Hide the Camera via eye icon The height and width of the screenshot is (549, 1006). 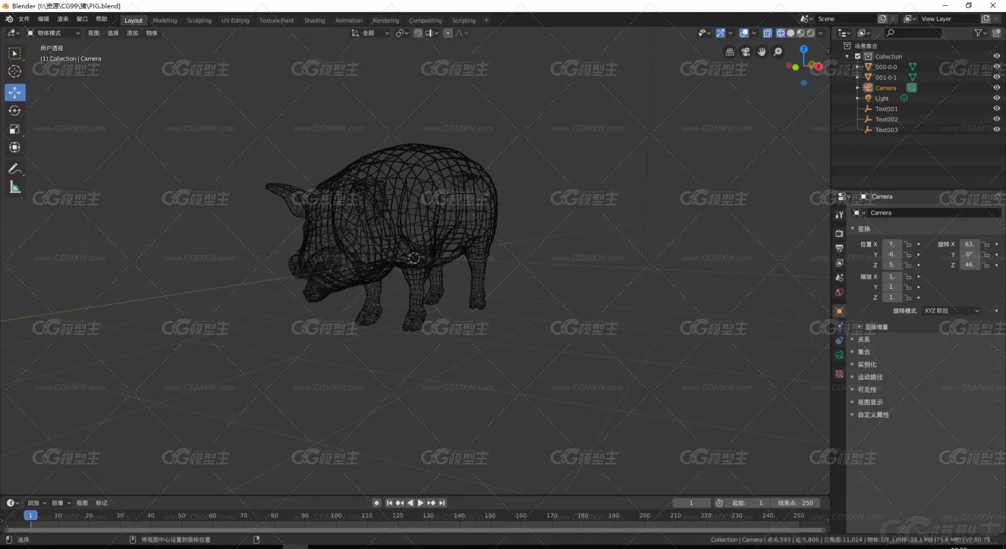pyautogui.click(x=997, y=87)
